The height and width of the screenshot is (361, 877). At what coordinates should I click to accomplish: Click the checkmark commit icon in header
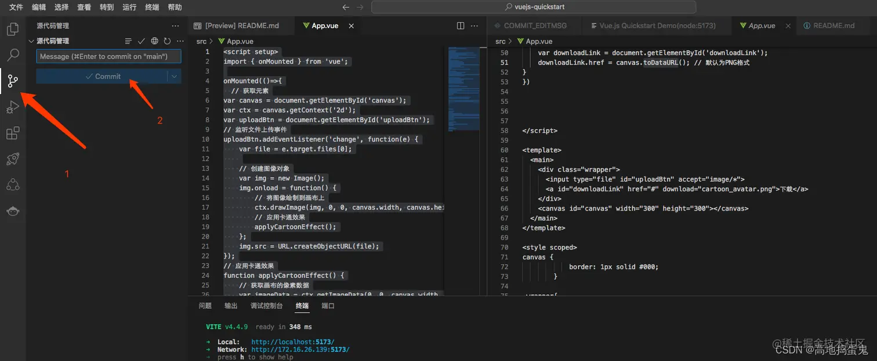141,41
